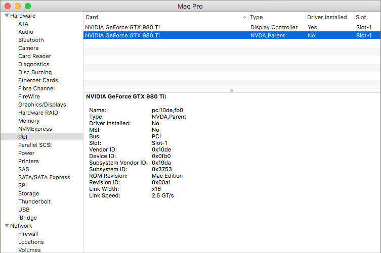This screenshot has height=253, width=381.
Task: Click the ROM Revision Mac Edition value
Action: pos(167,176)
